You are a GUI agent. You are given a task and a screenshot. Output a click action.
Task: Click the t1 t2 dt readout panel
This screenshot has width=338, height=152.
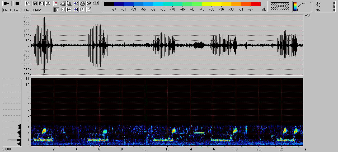325,7
